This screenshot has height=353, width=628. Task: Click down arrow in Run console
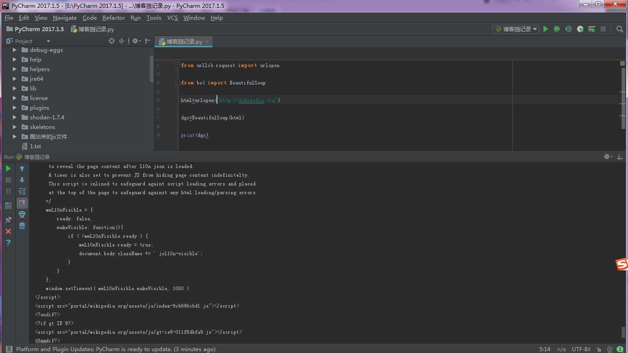click(x=22, y=180)
